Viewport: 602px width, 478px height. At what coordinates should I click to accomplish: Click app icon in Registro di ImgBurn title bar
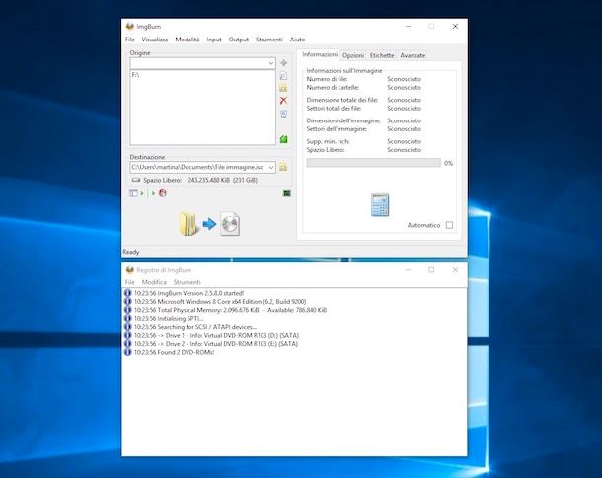pos(129,270)
